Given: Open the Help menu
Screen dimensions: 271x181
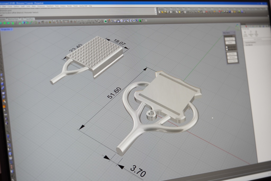Looking at the screenshot, I should (x=91, y=6).
